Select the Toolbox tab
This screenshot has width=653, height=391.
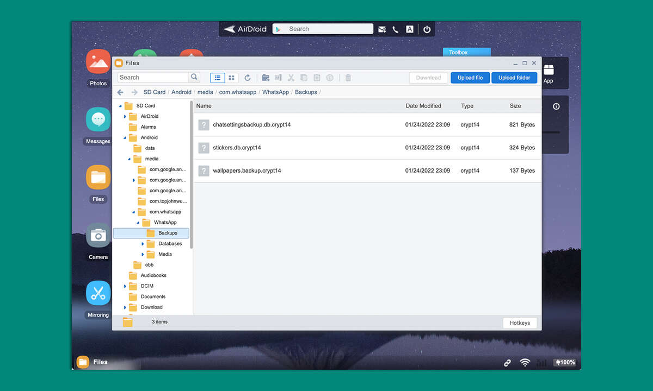[x=467, y=52]
